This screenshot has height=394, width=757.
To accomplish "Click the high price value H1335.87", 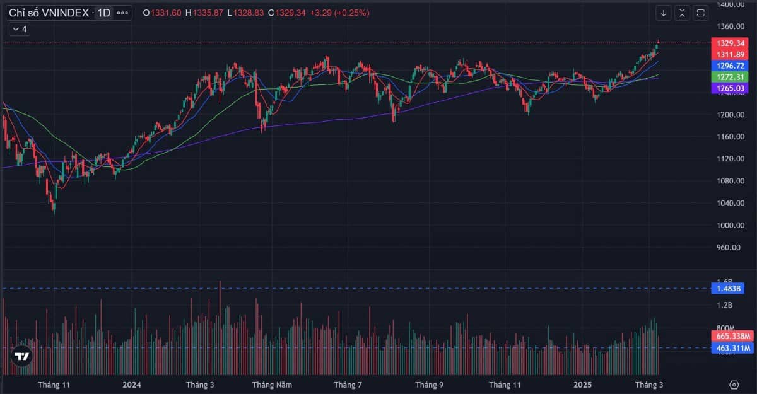I will [x=204, y=13].
